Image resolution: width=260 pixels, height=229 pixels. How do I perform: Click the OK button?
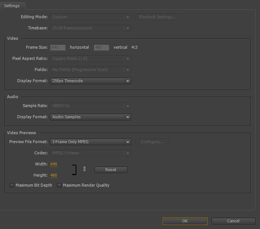(185, 221)
